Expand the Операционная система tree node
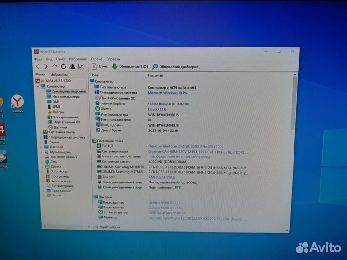This screenshot has width=347, height=260. [x=40, y=137]
